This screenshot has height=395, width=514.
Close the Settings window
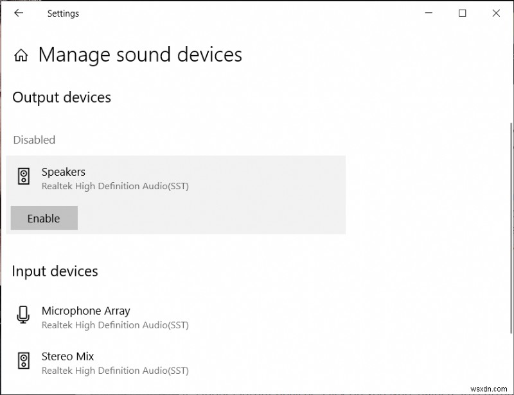(x=496, y=13)
